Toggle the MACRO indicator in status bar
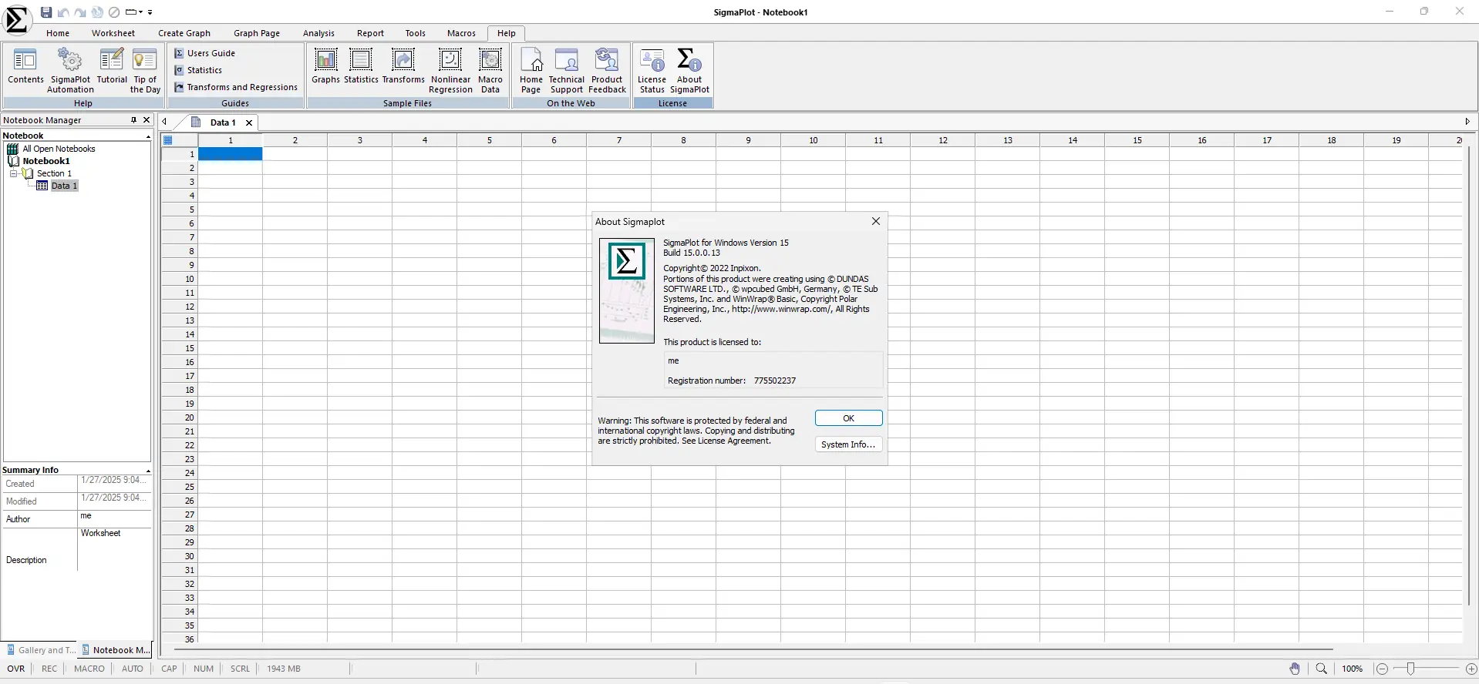The height and width of the screenshot is (684, 1479). [89, 669]
